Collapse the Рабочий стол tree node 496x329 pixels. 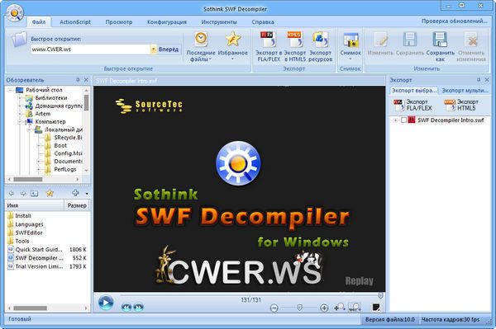pyautogui.click(x=10, y=90)
